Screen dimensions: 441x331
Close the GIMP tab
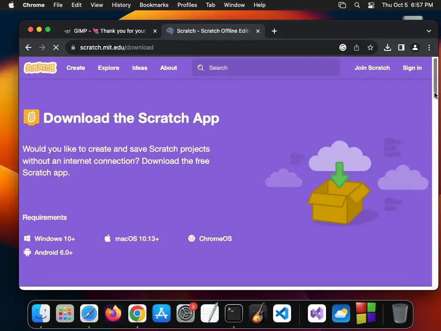click(x=155, y=31)
